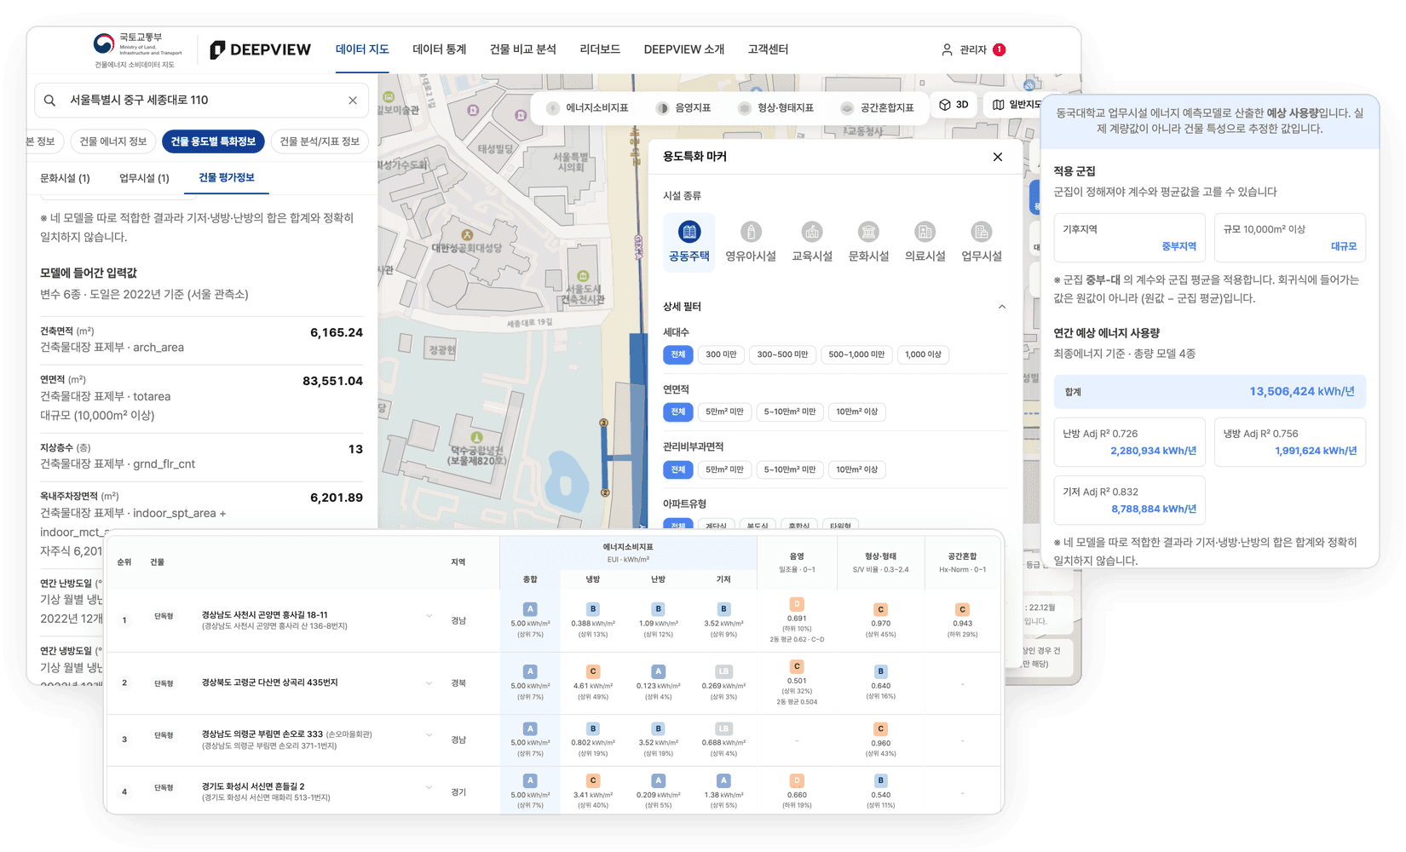This screenshot has width=1406, height=852.
Task: Switch to 건물 에너지 정보 tab
Action: 113,141
